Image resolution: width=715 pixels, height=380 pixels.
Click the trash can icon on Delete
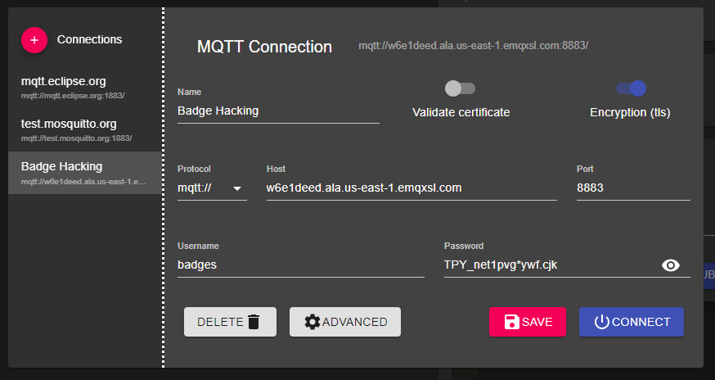tap(254, 322)
